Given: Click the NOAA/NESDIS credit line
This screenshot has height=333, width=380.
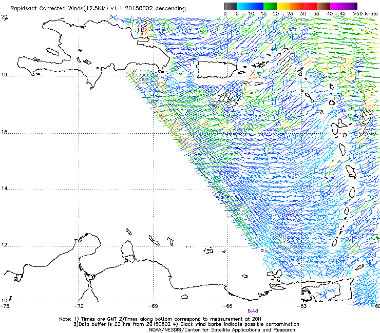Looking at the screenshot, I should click(x=222, y=330).
